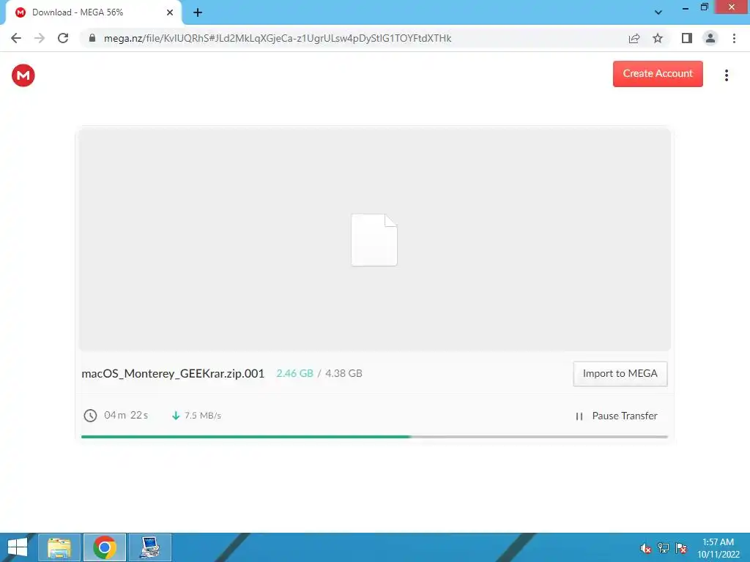The image size is (750, 562).
Task: Click the 7.5 MB/s download speed
Action: [203, 416]
